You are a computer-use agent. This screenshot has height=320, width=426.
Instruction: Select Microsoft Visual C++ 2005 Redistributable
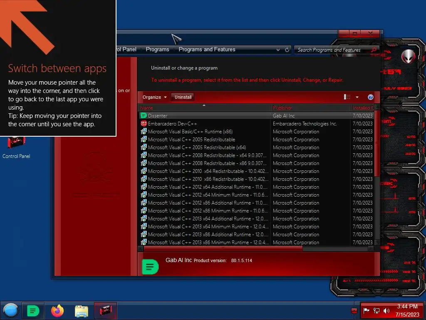[x=256, y=139]
